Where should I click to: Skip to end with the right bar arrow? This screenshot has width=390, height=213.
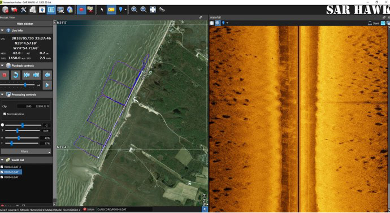pos(36,75)
